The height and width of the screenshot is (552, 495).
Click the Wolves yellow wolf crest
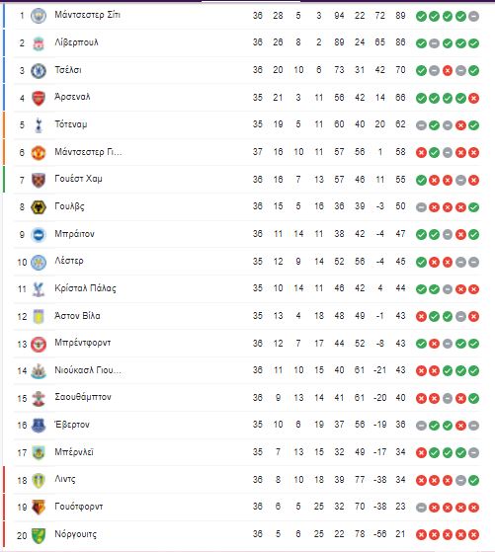(39, 207)
